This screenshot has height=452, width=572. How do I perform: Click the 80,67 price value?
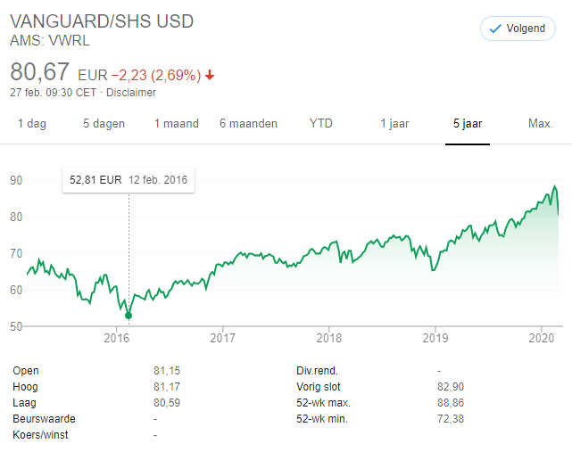point(39,71)
